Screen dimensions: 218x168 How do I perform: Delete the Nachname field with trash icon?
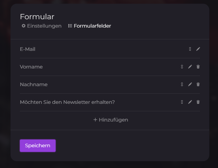pyautogui.click(x=198, y=84)
